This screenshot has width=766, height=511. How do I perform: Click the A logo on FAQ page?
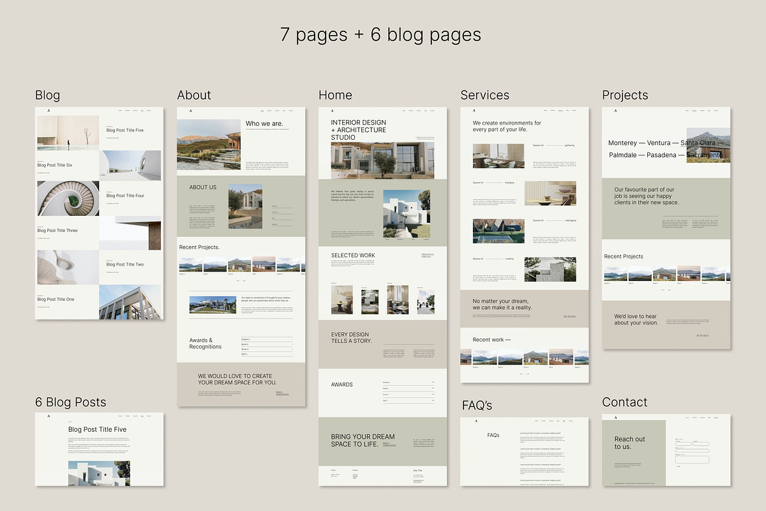click(x=476, y=421)
